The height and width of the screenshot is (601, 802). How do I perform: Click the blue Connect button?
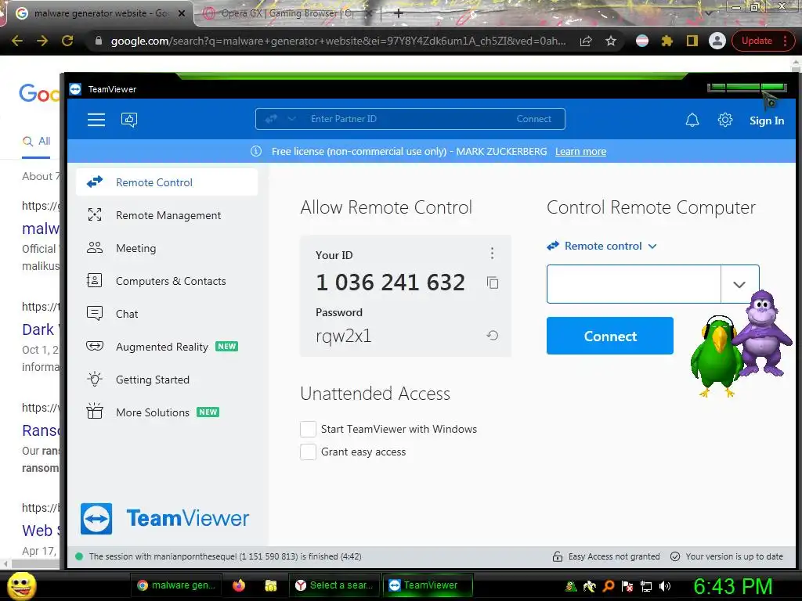[x=609, y=336]
